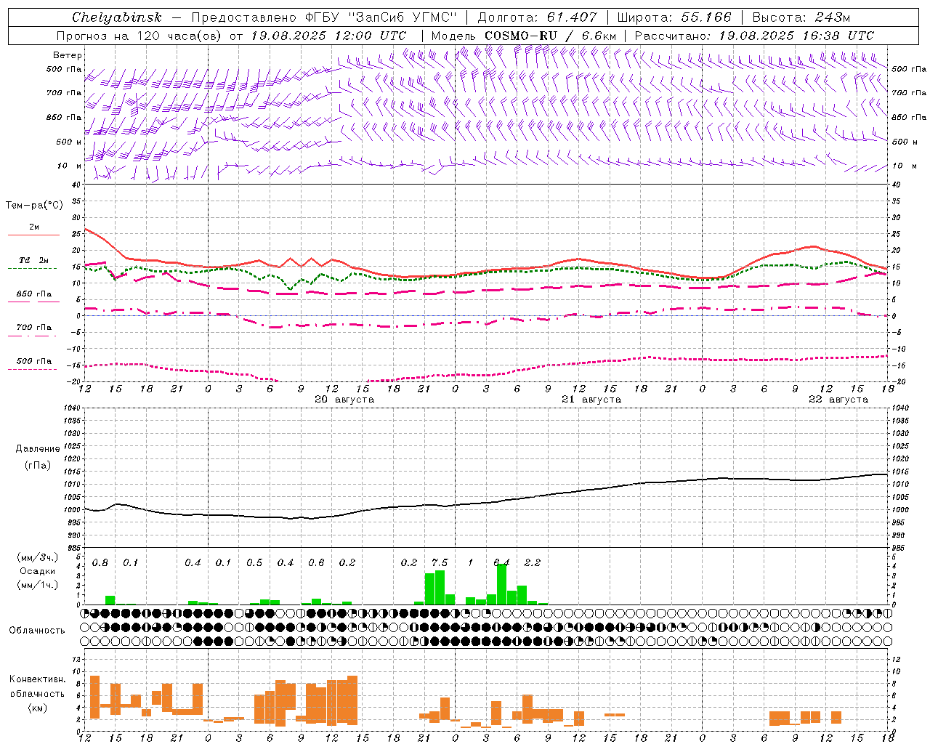The height and width of the screenshot is (744, 930).
Task: Click the '500 гПа' temperature legend entry
Action: 33,361
